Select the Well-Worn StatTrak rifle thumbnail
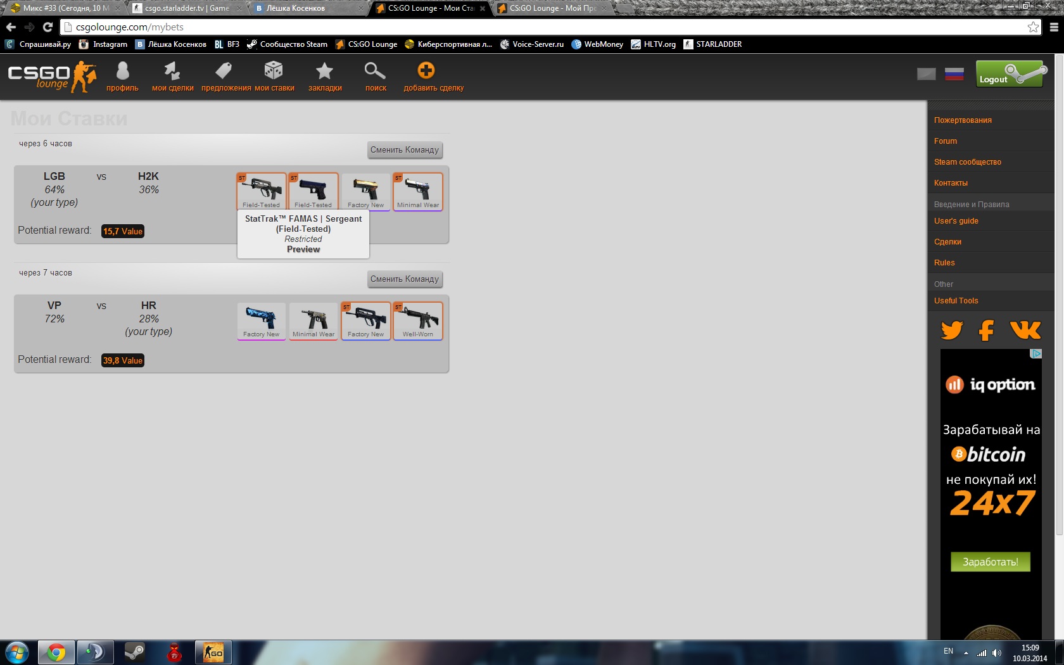 click(x=418, y=320)
